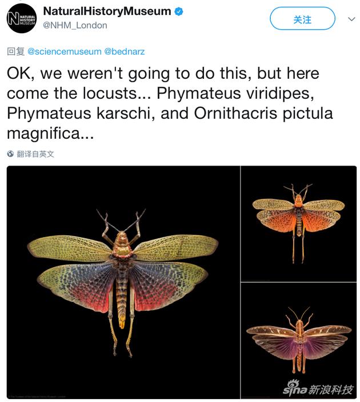Click the orange locust's antennae
360x402 pixels.
pos(298,189)
